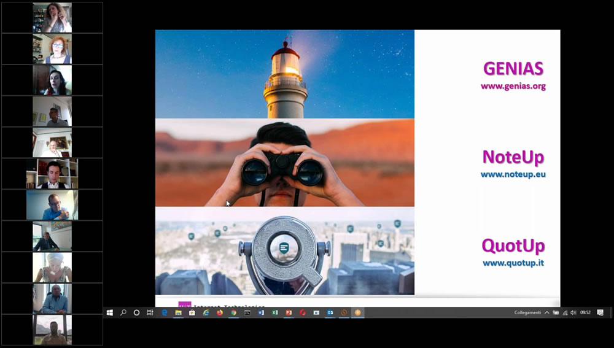Open the network Wi-Fi tray icon
This screenshot has height=348, width=614.
pos(565,312)
